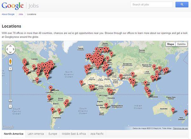Viewport: 191px width, 139px height.
Task: Open the Latin America tab
Action: [x=36, y=134]
